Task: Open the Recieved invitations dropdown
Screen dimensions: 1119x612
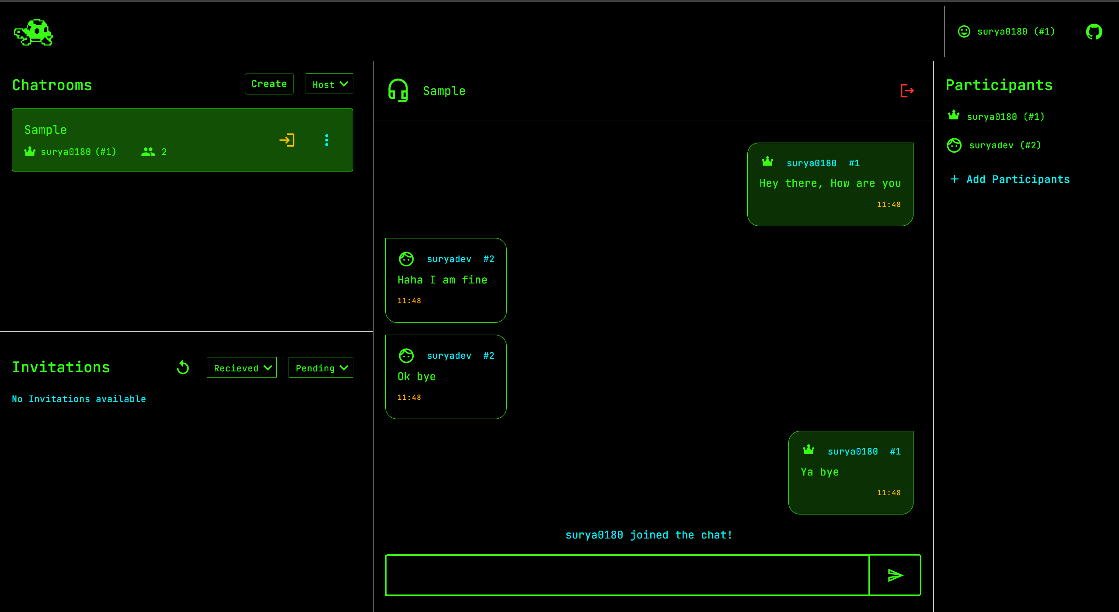Action: click(x=242, y=367)
